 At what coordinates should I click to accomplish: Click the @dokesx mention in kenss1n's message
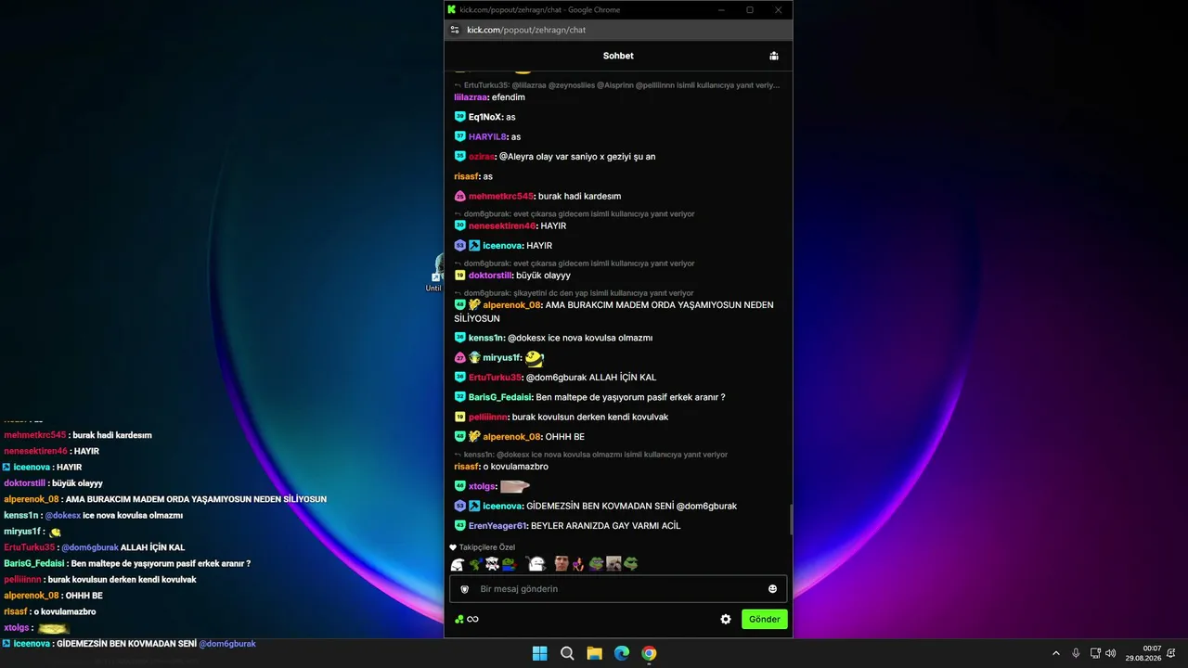(526, 338)
